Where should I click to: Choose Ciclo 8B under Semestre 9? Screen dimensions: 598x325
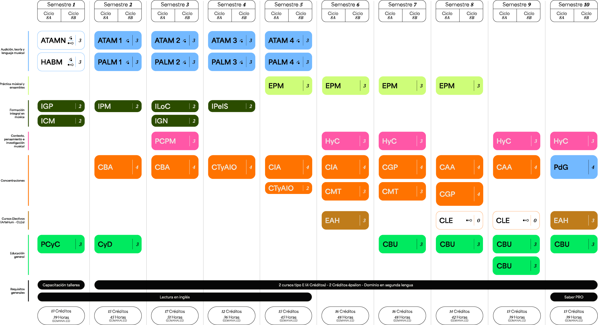(x=529, y=15)
